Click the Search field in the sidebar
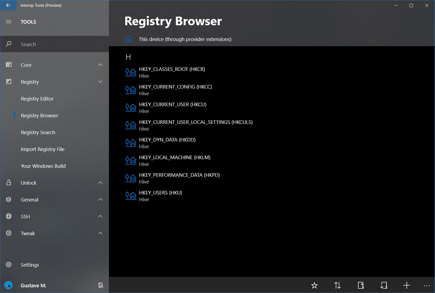 click(x=54, y=44)
